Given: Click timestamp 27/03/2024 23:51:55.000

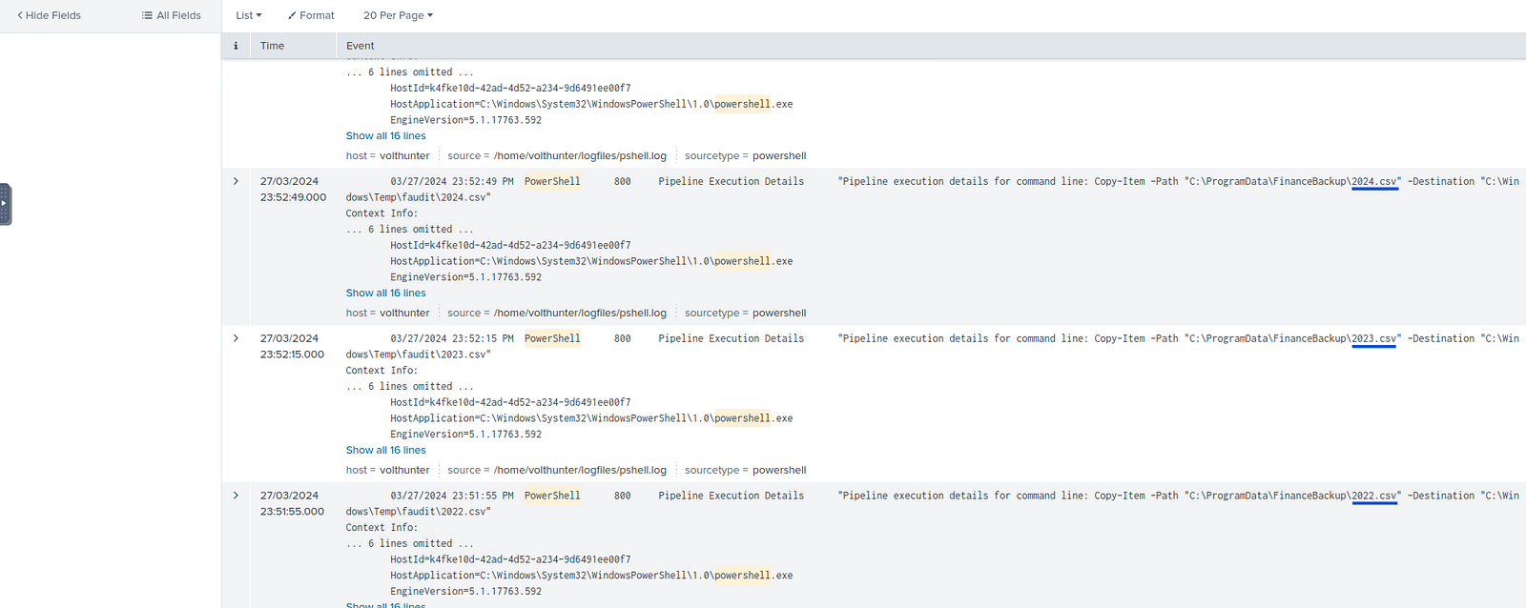Looking at the screenshot, I should [x=293, y=504].
